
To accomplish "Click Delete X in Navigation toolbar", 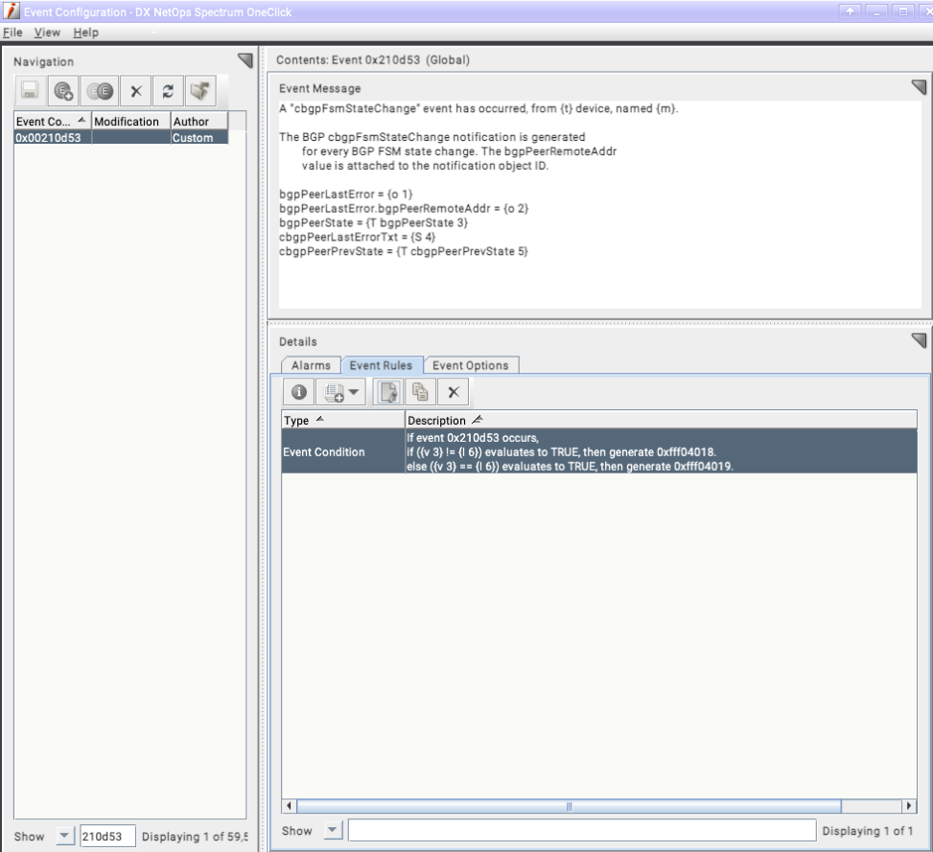I will [x=137, y=92].
